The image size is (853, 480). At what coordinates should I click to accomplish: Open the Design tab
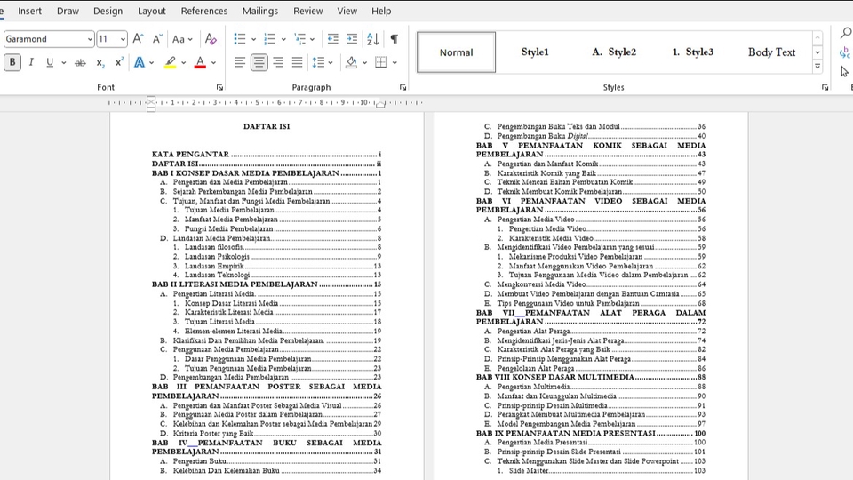pyautogui.click(x=108, y=11)
